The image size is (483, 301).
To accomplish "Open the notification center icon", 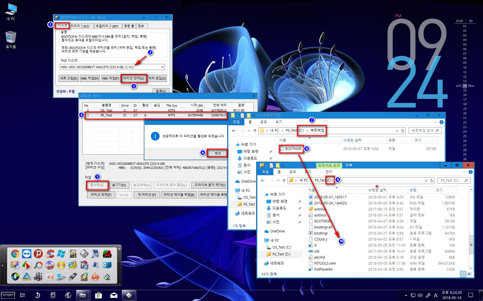I will coord(471,295).
